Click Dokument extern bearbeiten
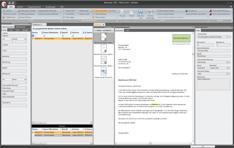 click(x=48, y=14)
